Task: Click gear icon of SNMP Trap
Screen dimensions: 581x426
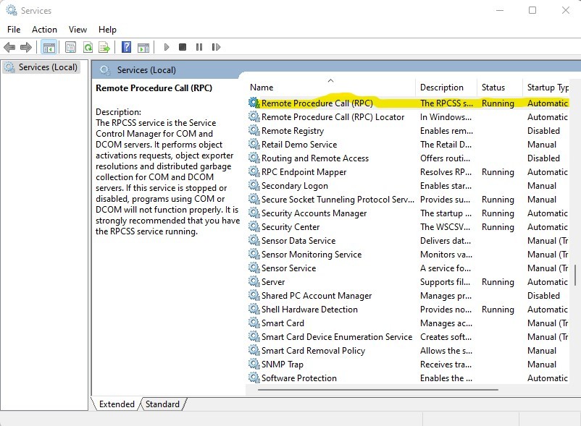Action: (x=254, y=365)
